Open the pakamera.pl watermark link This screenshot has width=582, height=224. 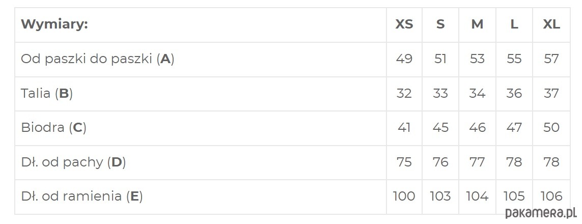click(542, 213)
